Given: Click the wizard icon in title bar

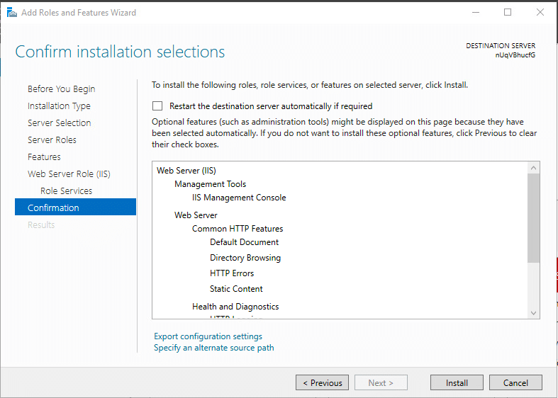Looking at the screenshot, I should click(11, 12).
